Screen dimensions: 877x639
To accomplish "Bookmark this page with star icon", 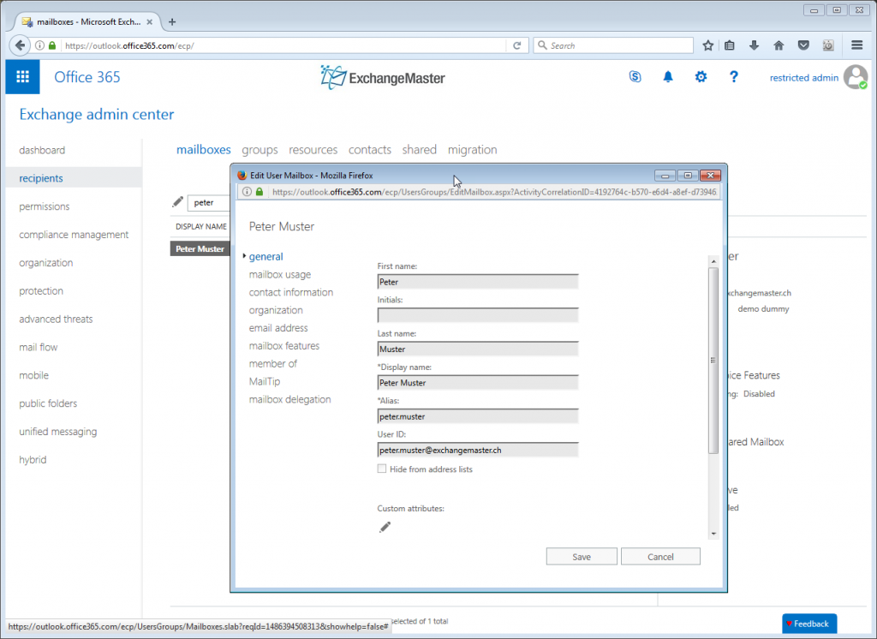I will 707,45.
